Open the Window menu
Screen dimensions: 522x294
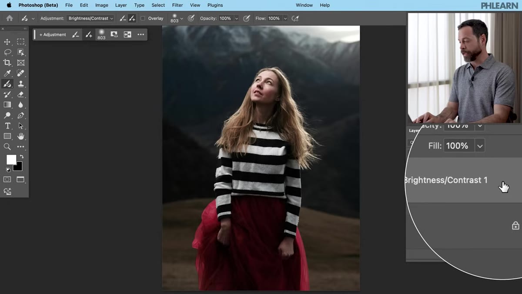tap(304, 5)
